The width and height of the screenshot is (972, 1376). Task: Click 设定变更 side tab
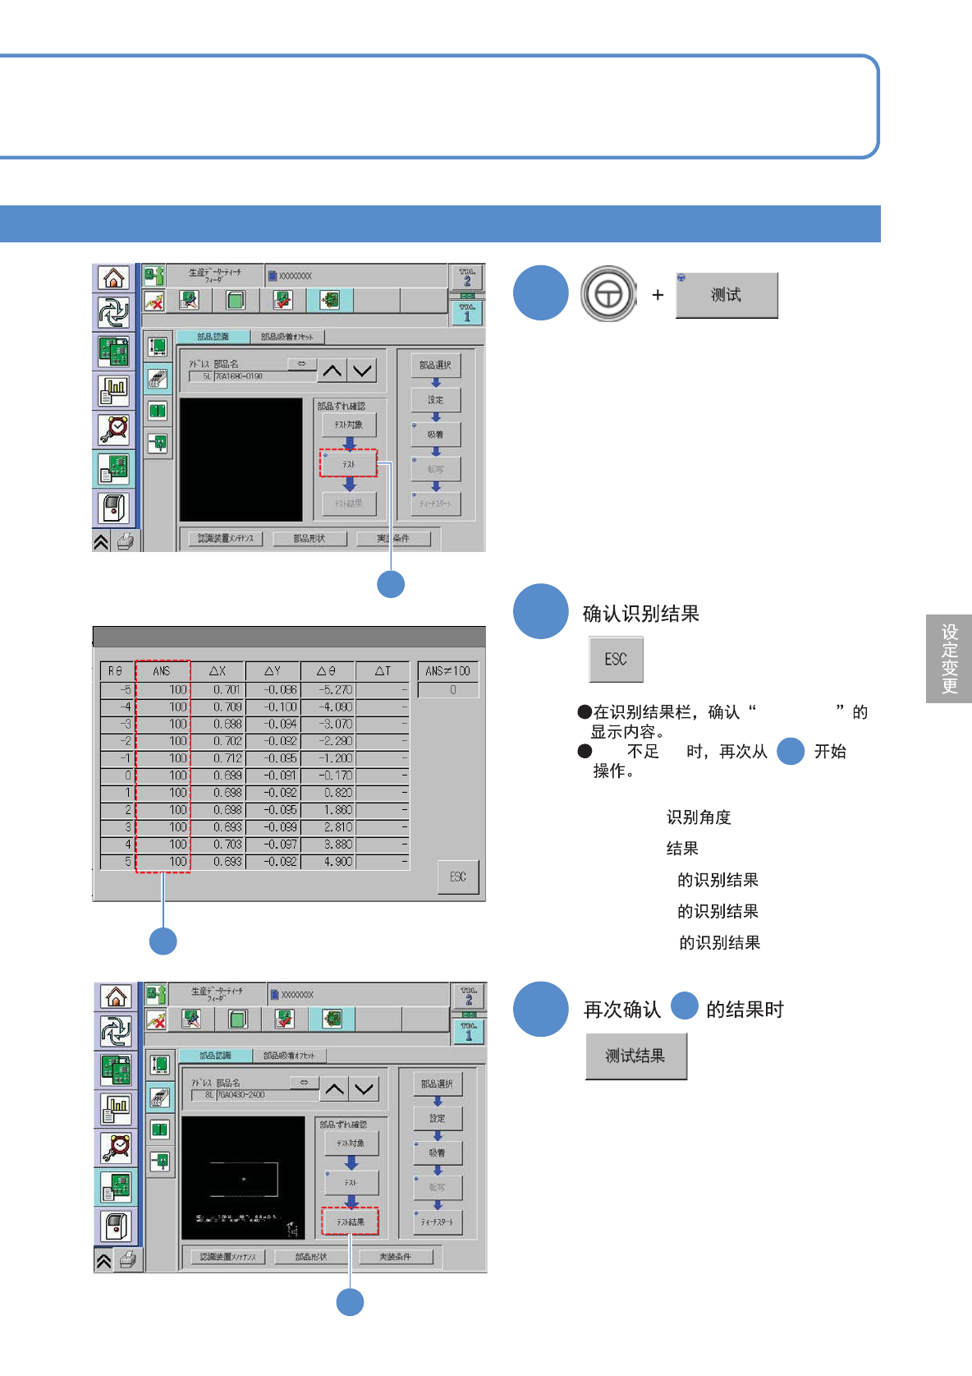[x=949, y=659]
